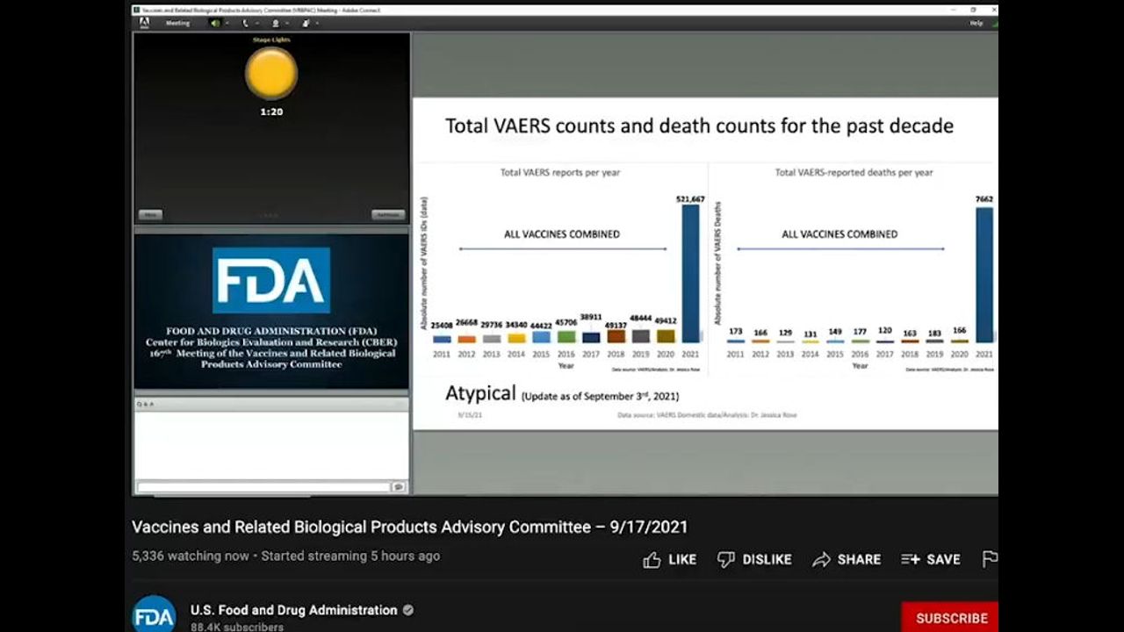Viewport: 1124px width, 632px height.
Task: Share the video using the Share arrow
Action: tap(847, 559)
